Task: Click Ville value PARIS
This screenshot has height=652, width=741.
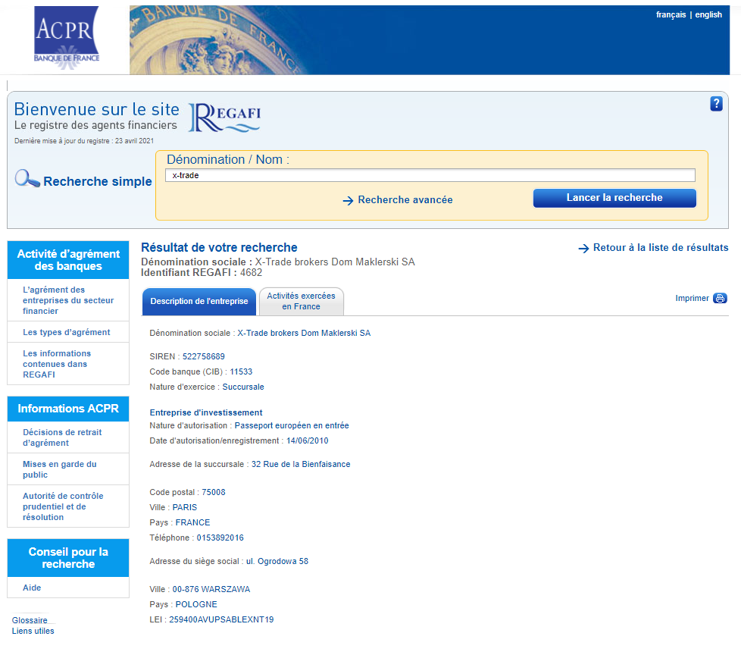Action: (185, 507)
